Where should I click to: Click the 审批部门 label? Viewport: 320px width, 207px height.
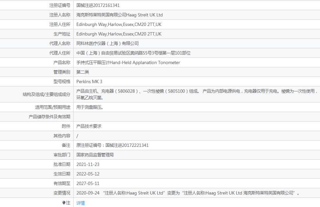(x=62, y=155)
